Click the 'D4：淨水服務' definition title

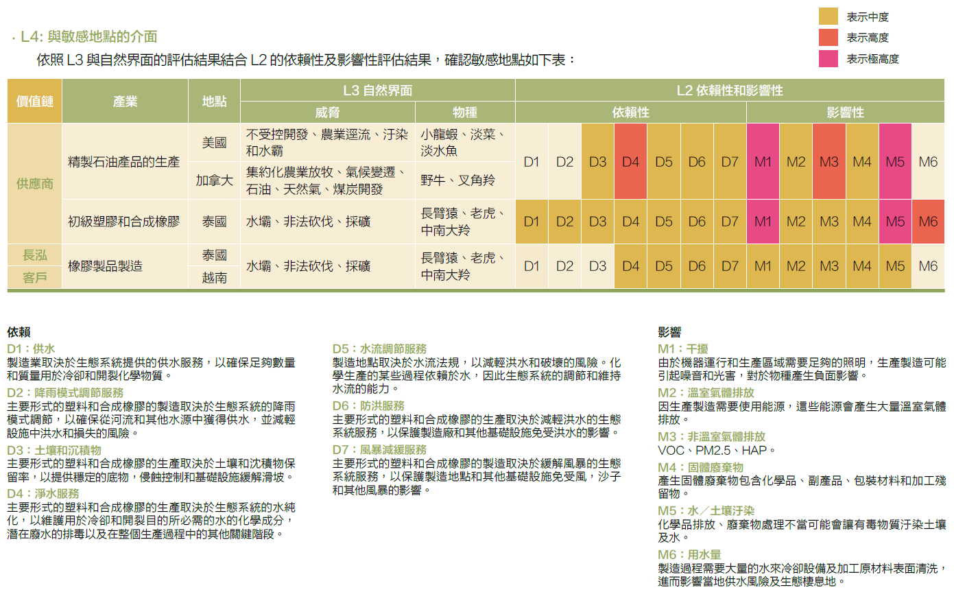pyautogui.click(x=43, y=494)
